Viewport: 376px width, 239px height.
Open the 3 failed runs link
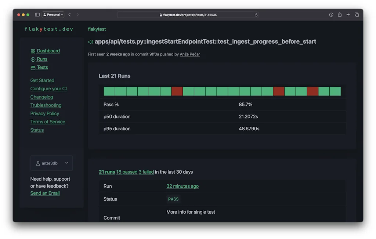(x=146, y=171)
